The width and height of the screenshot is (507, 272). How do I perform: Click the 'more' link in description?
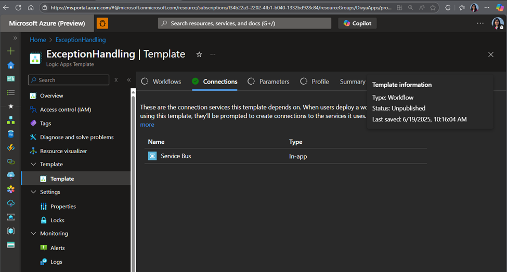click(147, 125)
